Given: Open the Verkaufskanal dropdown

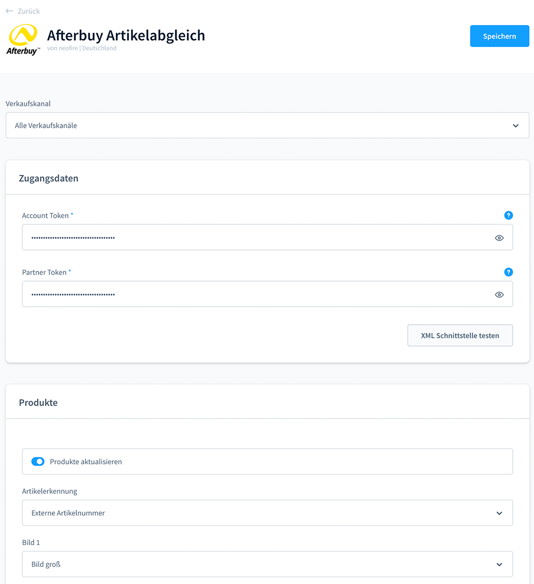Looking at the screenshot, I should [x=267, y=126].
